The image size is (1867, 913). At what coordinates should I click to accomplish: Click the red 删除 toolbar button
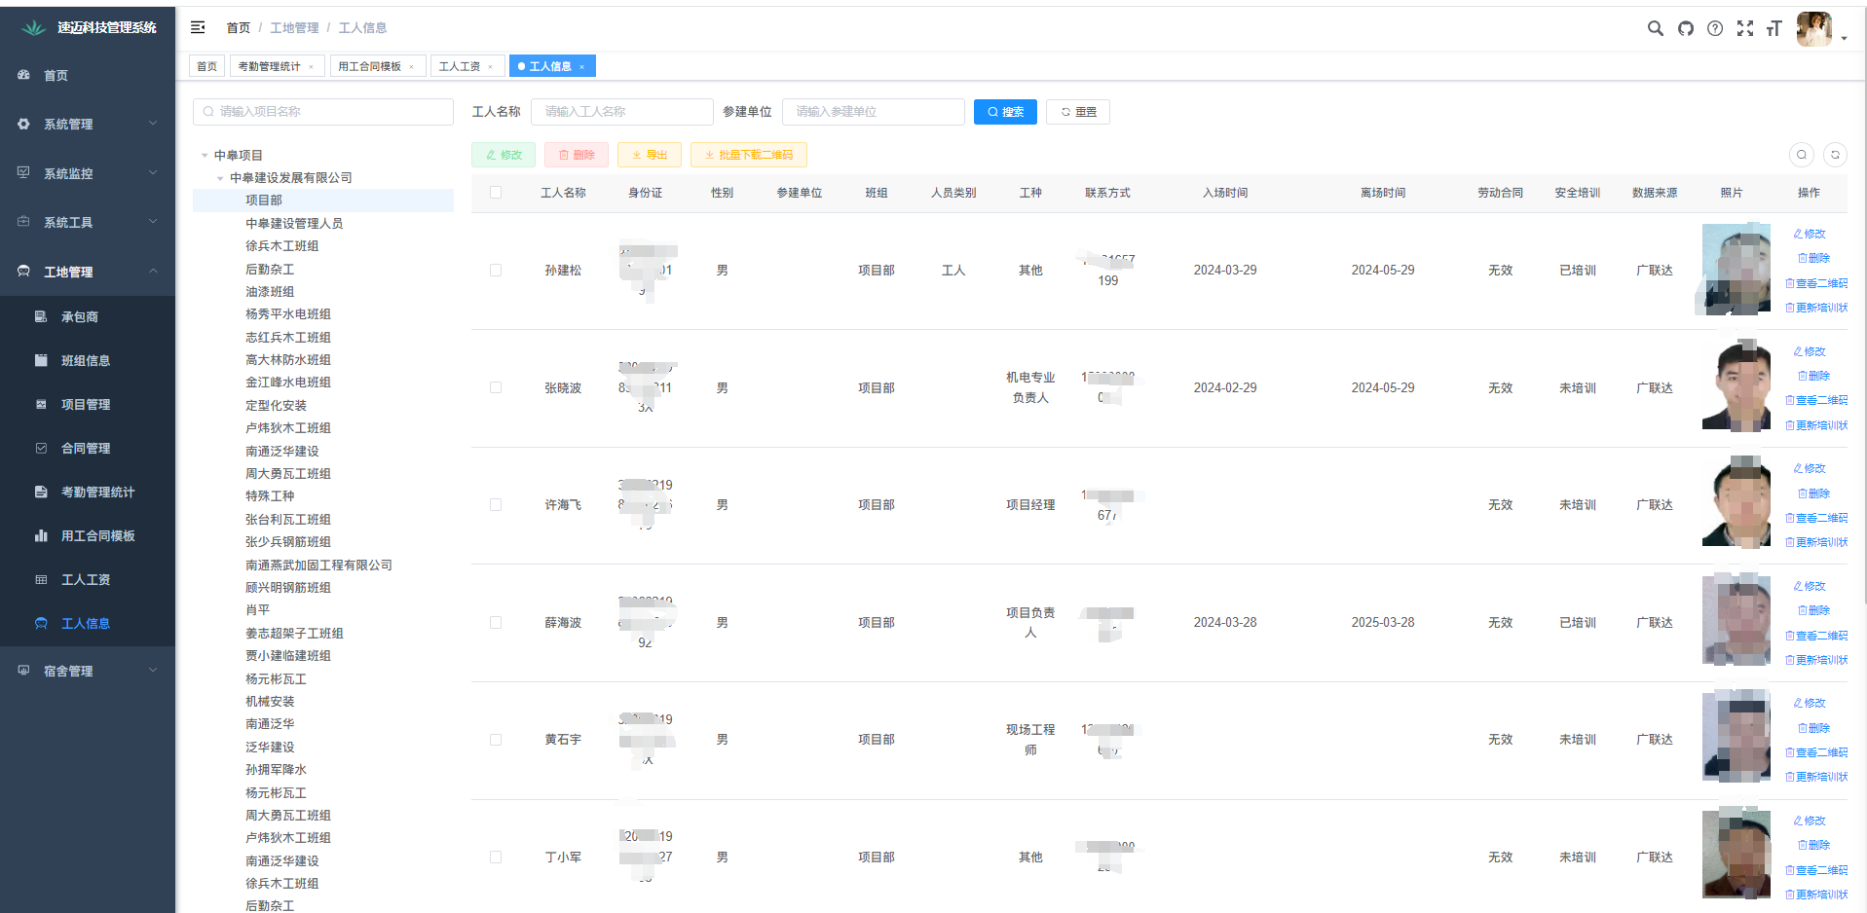coord(577,155)
